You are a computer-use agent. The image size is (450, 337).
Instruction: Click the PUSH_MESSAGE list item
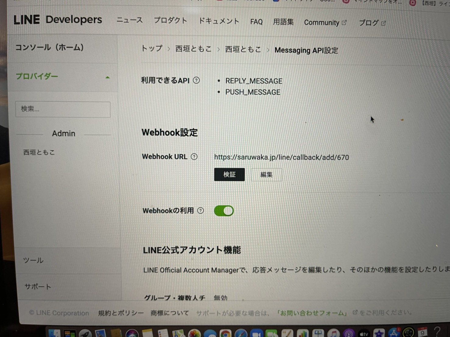point(253,92)
